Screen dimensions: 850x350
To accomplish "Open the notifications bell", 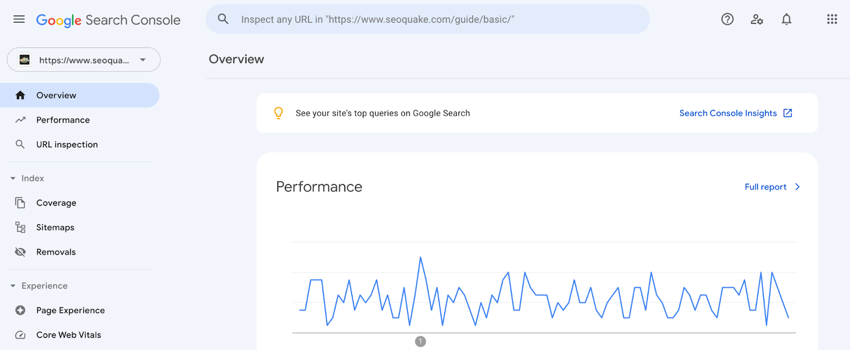I will pos(787,19).
